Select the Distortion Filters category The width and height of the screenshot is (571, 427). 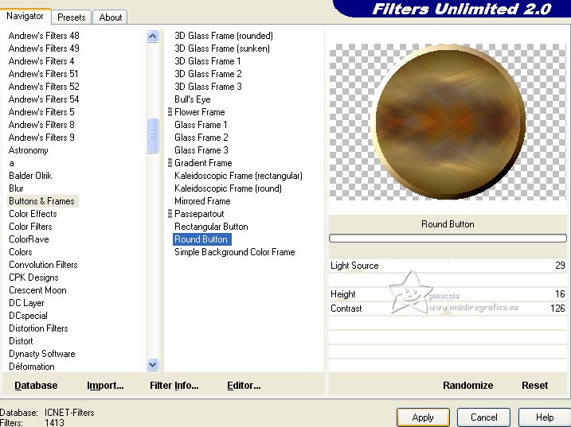[x=38, y=328]
